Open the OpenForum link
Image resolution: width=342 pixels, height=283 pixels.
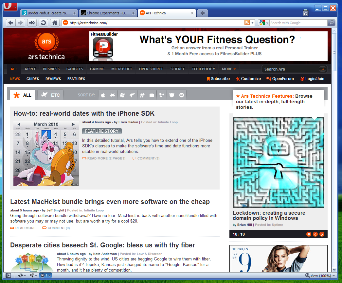(280, 79)
